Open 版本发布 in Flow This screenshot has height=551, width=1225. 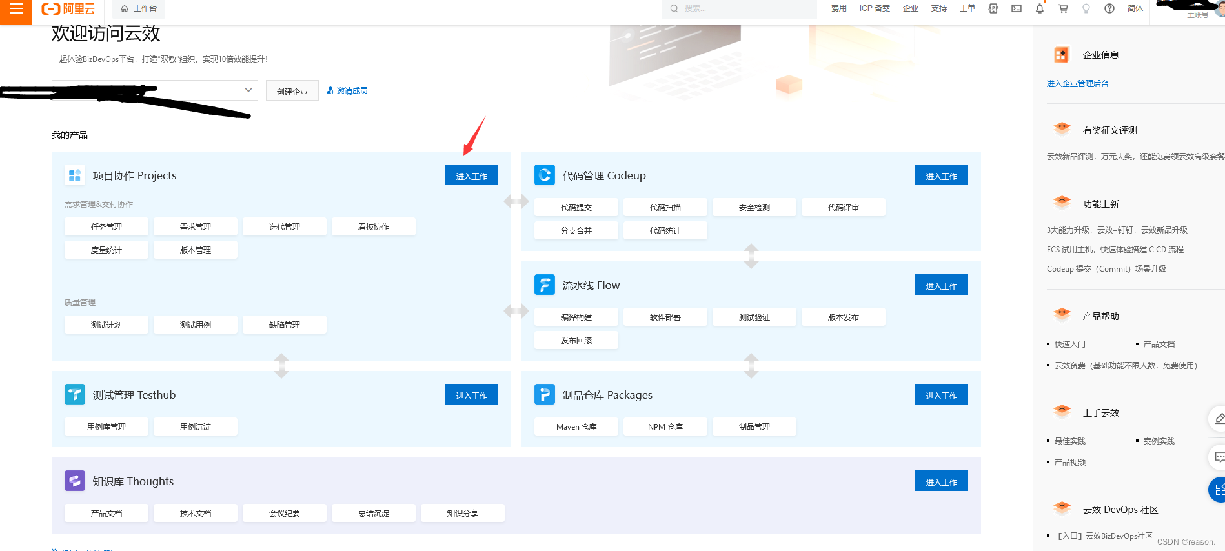844,317
